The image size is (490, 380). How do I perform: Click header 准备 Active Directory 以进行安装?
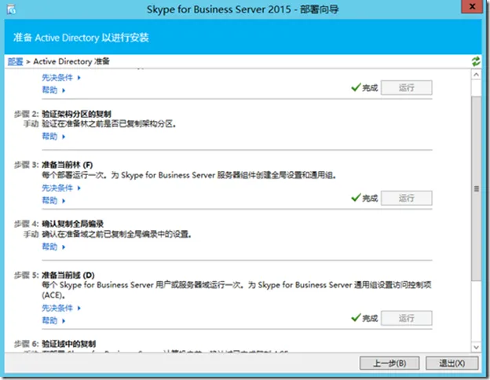pos(81,38)
